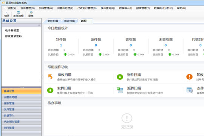Select the 发件管理 navigation bar
Viewport: 204px width, 136px height.
point(22,110)
